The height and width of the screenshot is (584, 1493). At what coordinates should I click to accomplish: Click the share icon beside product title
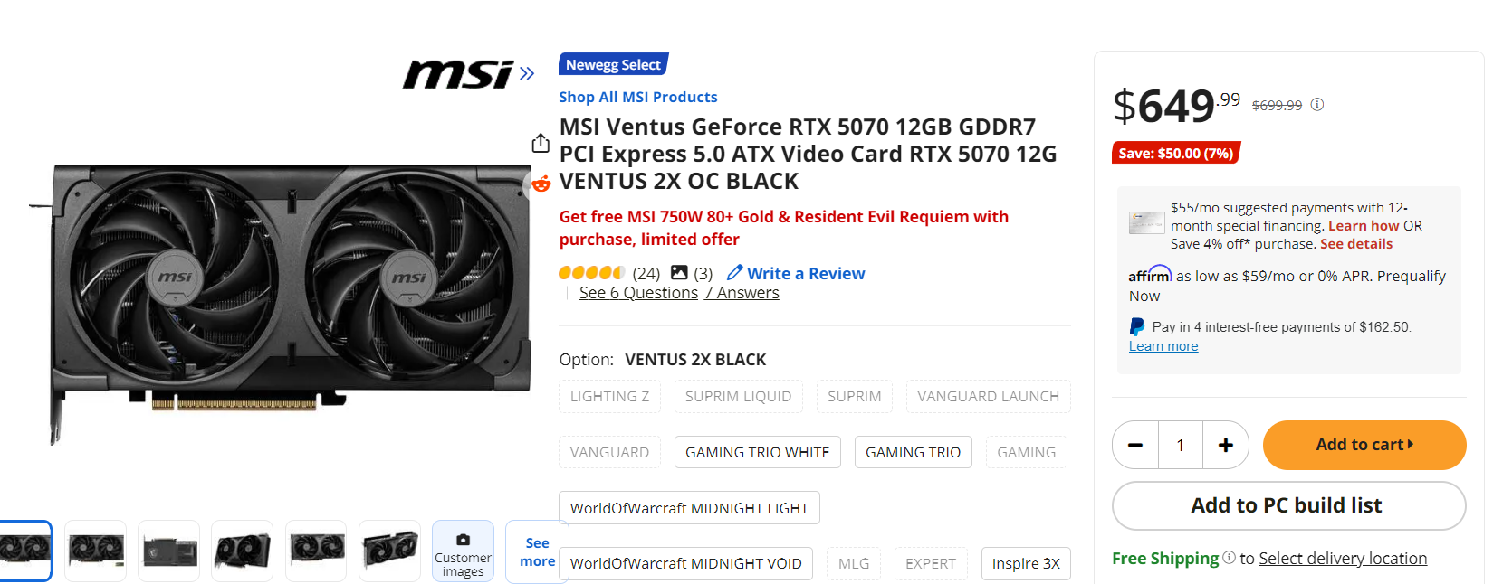541,143
